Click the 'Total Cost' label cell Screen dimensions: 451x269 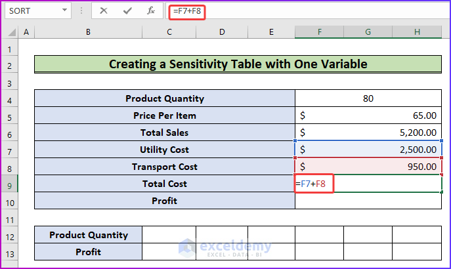point(164,184)
